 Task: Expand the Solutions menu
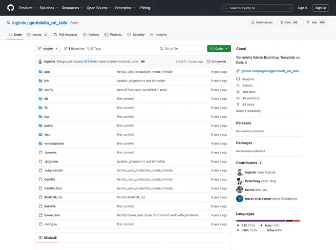point(49,8)
